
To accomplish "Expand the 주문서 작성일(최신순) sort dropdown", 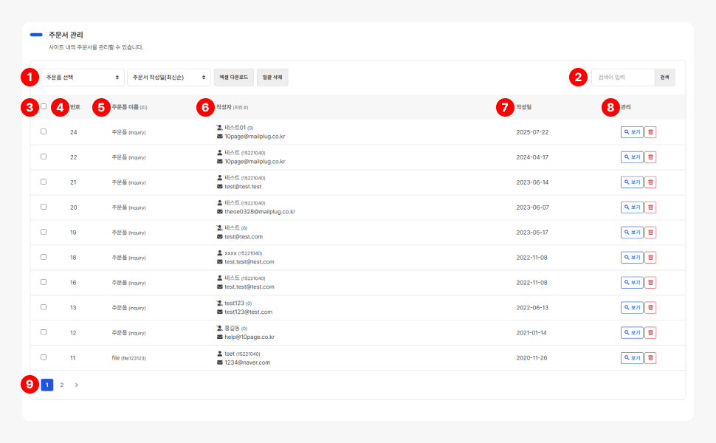I will [169, 78].
